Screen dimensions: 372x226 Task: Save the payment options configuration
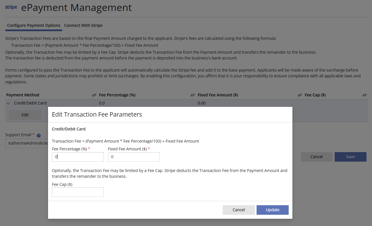pyautogui.click(x=350, y=157)
